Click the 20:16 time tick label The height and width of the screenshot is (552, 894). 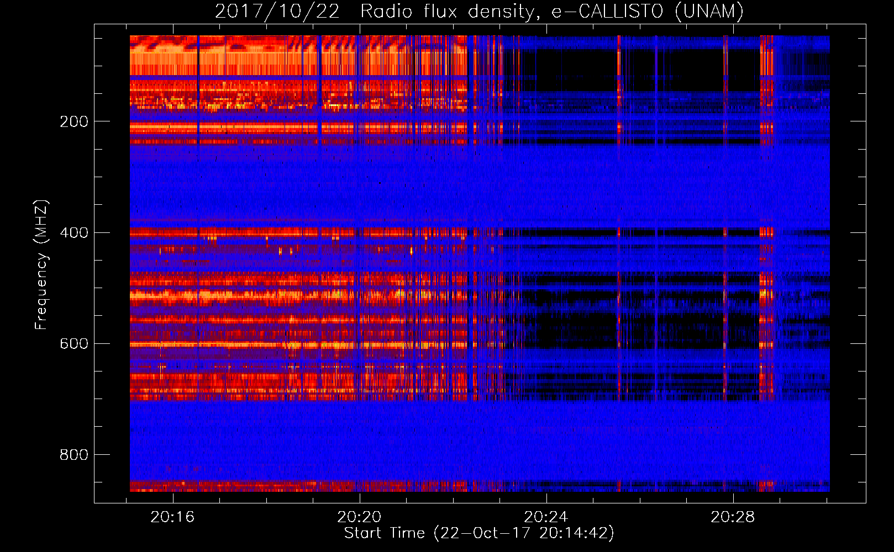tap(173, 517)
